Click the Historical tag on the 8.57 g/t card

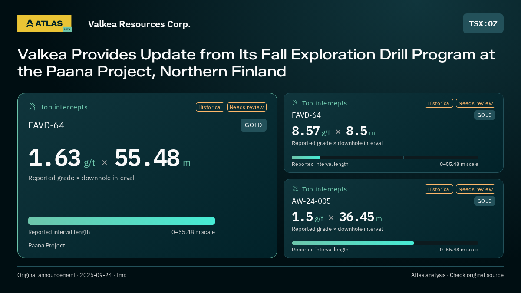tap(439, 103)
